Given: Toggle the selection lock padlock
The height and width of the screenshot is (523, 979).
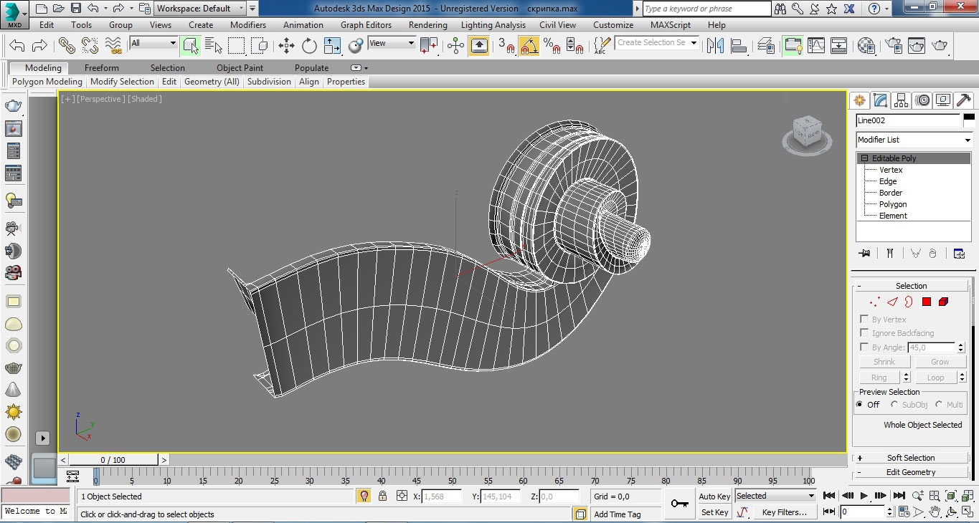Looking at the screenshot, I should coord(382,496).
